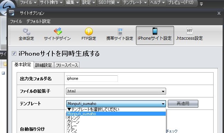Image resolution: width=224 pixels, height=133 pixels.
Task: Click the toolbar overflow arrow after プレビュー
Action: 201,4
